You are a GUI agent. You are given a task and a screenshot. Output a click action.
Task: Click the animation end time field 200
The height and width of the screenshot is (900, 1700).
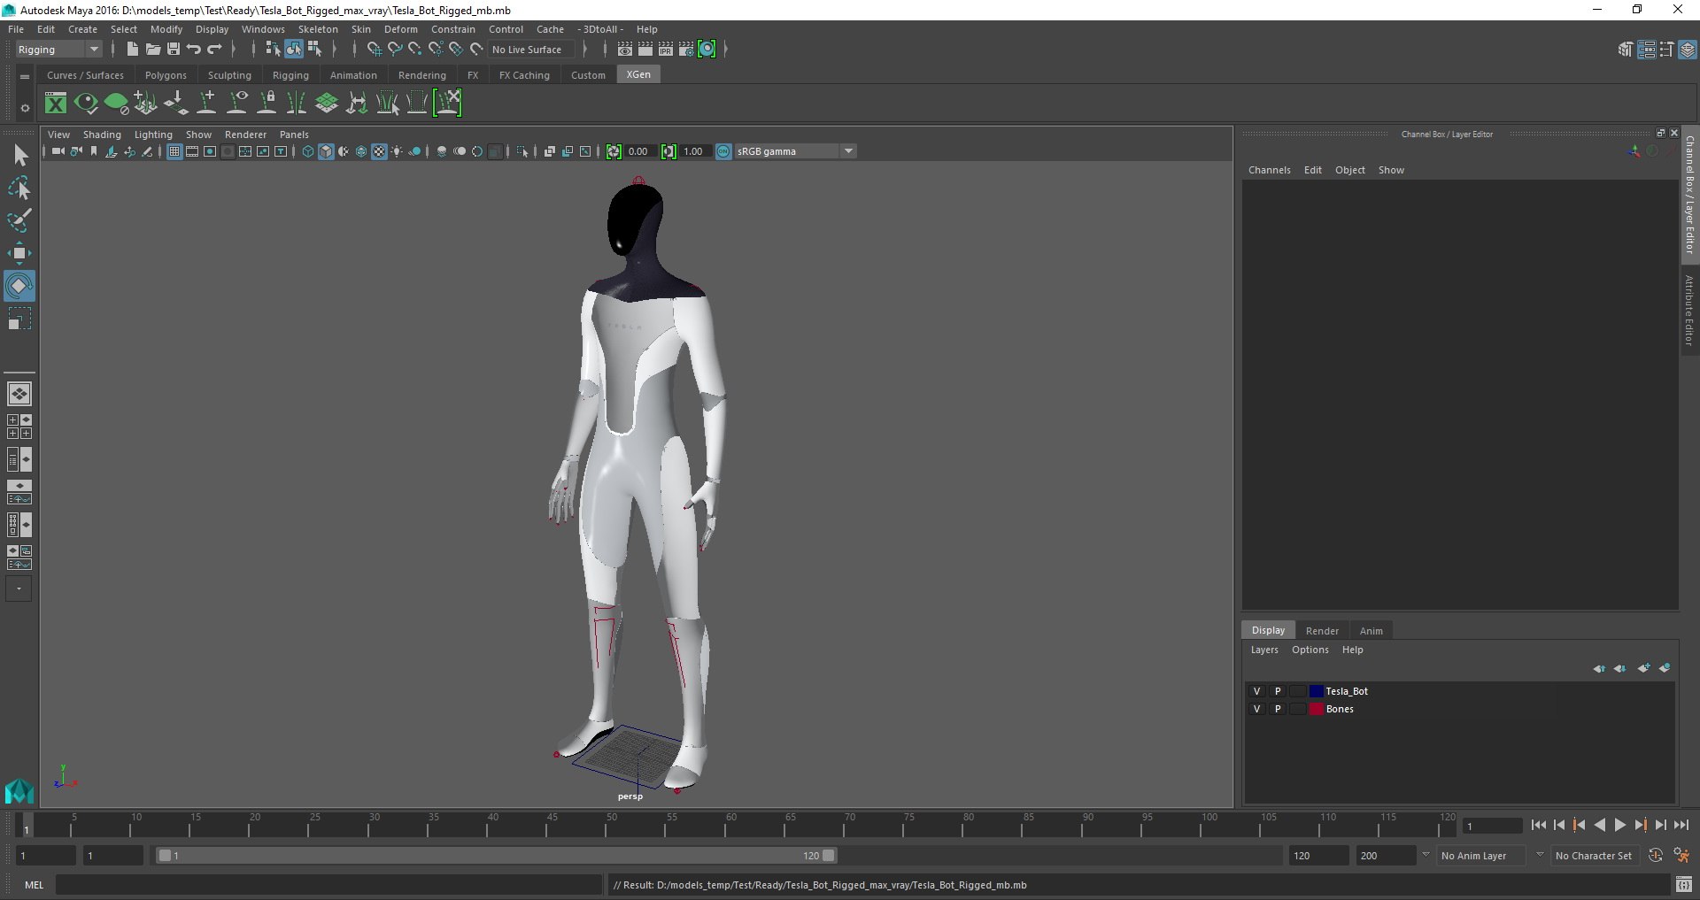click(1386, 856)
